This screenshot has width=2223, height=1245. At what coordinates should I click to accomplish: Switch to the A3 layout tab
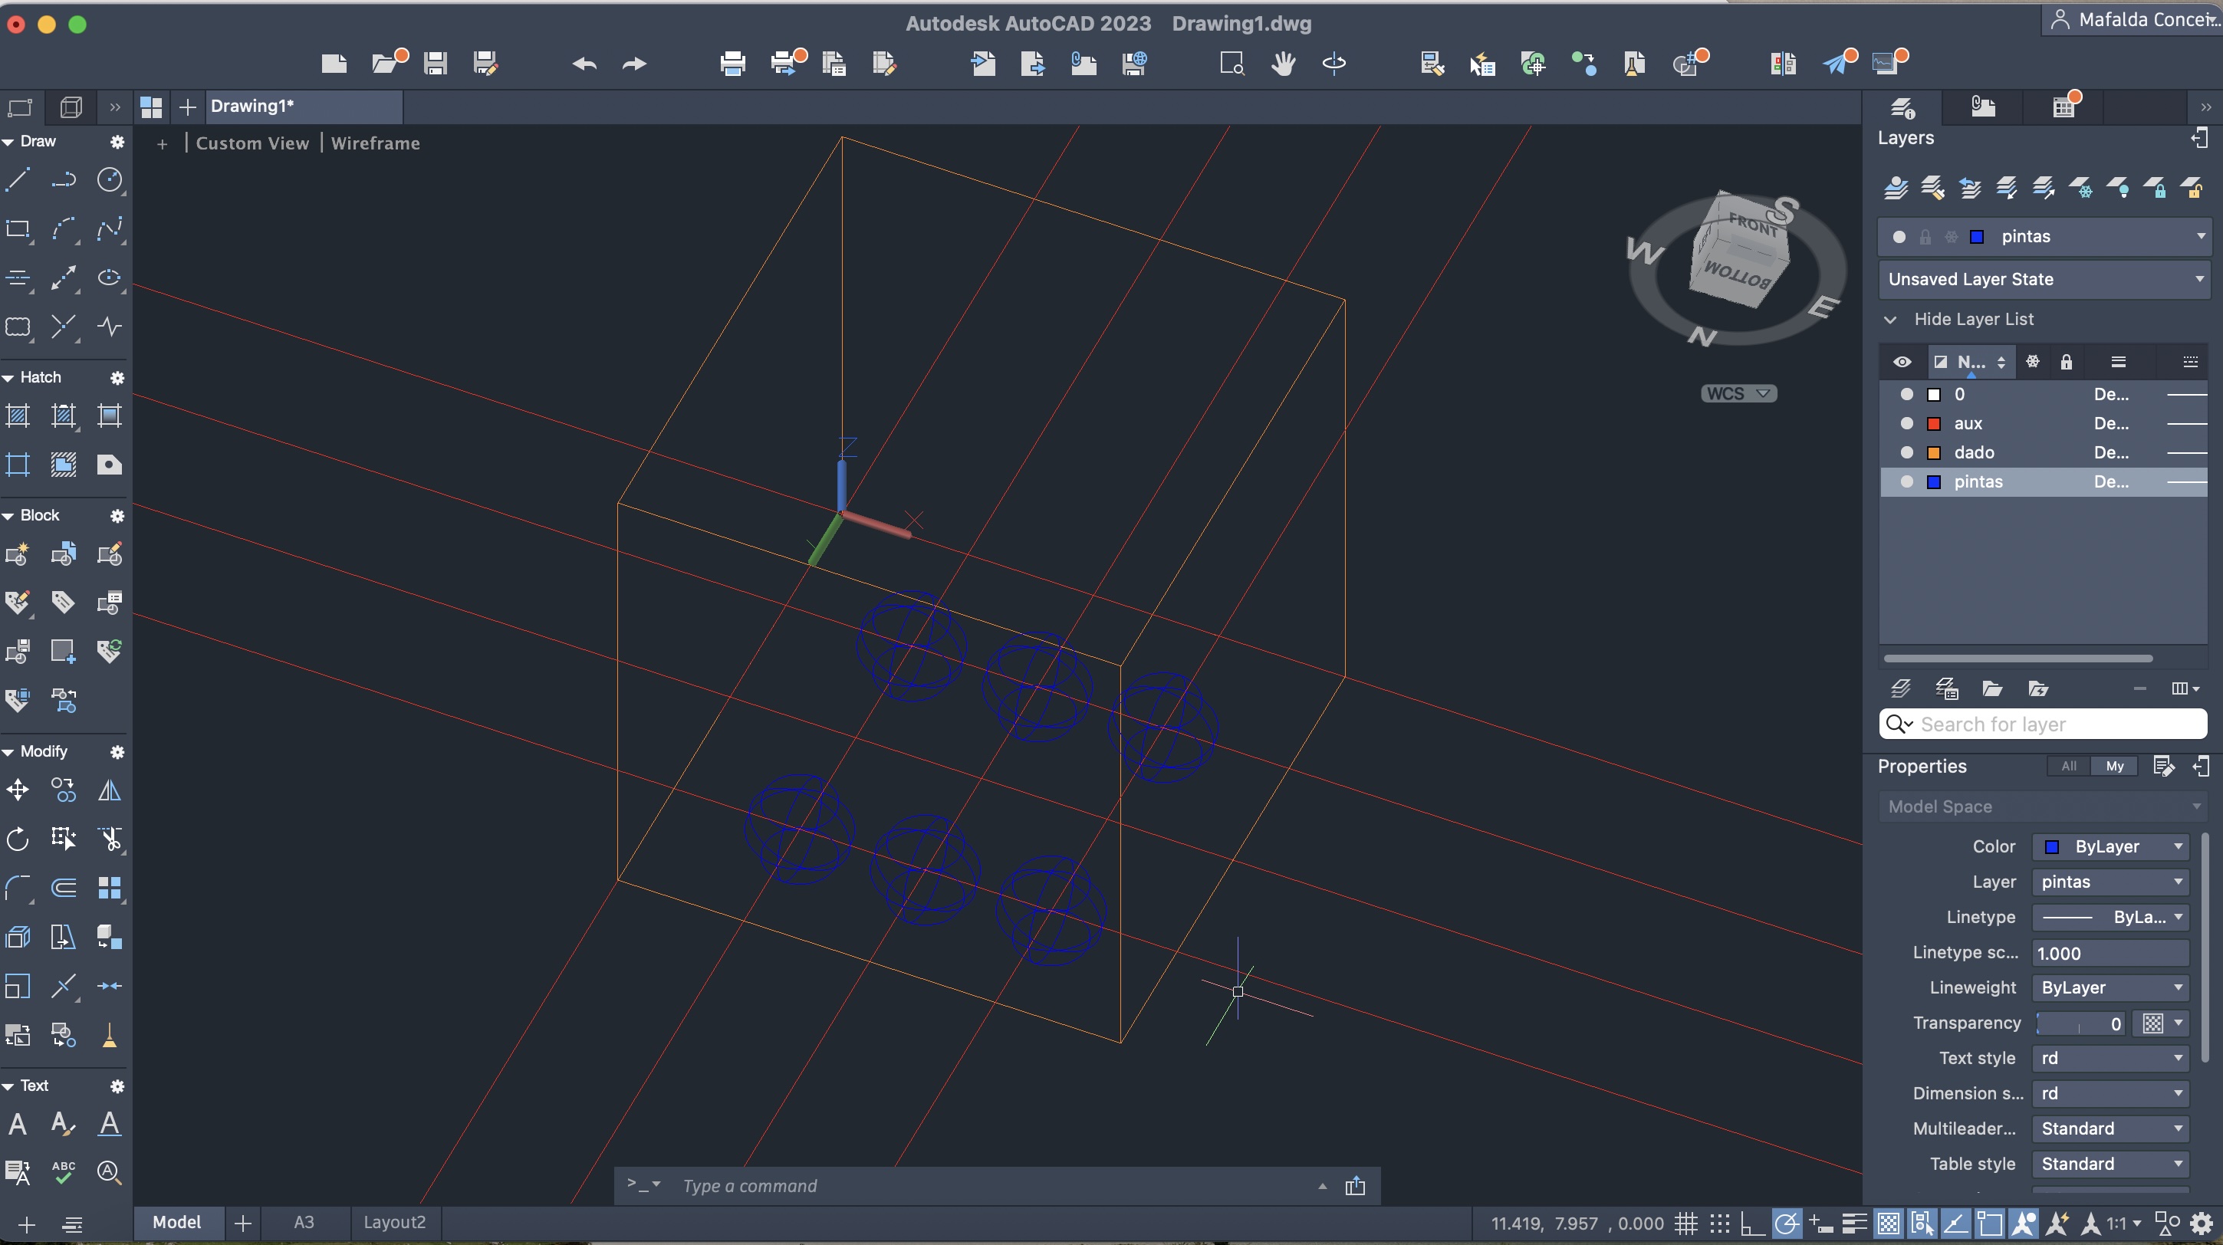[304, 1223]
